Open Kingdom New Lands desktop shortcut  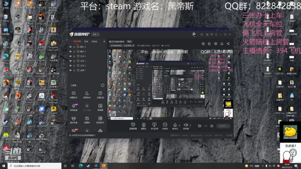(53, 46)
